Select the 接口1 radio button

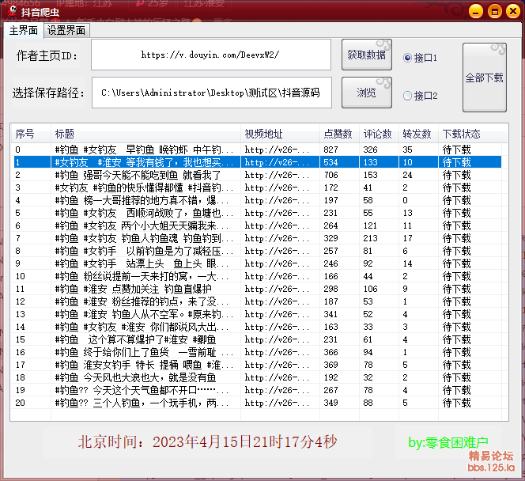420,58
